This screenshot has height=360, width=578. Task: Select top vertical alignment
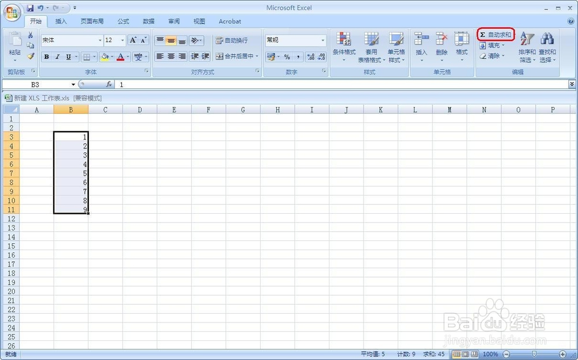tap(160, 40)
